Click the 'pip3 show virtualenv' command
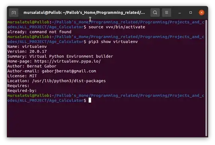215x145 pixels. click(113, 42)
